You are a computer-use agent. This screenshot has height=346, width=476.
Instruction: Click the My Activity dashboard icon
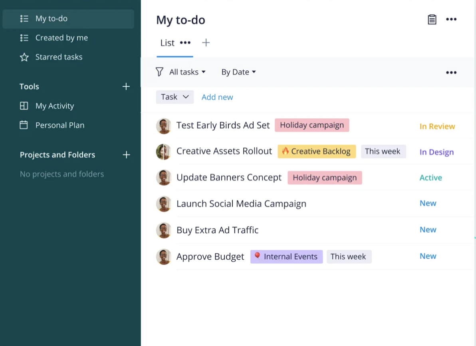(x=24, y=106)
